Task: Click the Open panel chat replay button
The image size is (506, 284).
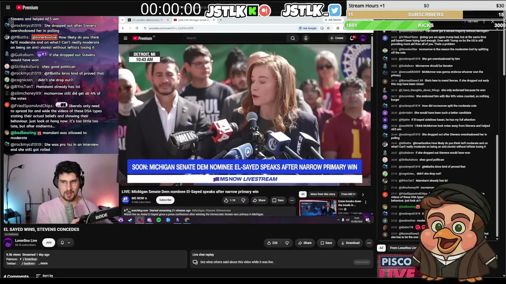Action: (x=362, y=262)
